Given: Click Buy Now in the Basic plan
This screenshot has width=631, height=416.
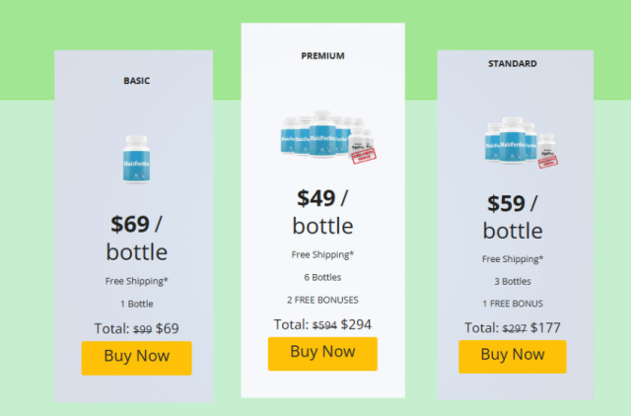Looking at the screenshot, I should pyautogui.click(x=136, y=358).
